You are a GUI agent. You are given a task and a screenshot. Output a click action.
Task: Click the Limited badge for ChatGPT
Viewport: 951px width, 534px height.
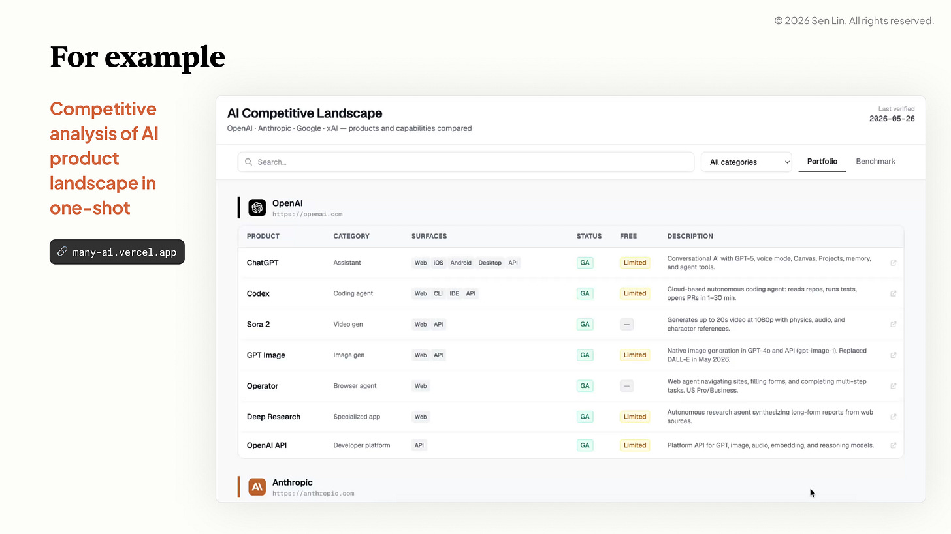click(x=635, y=263)
